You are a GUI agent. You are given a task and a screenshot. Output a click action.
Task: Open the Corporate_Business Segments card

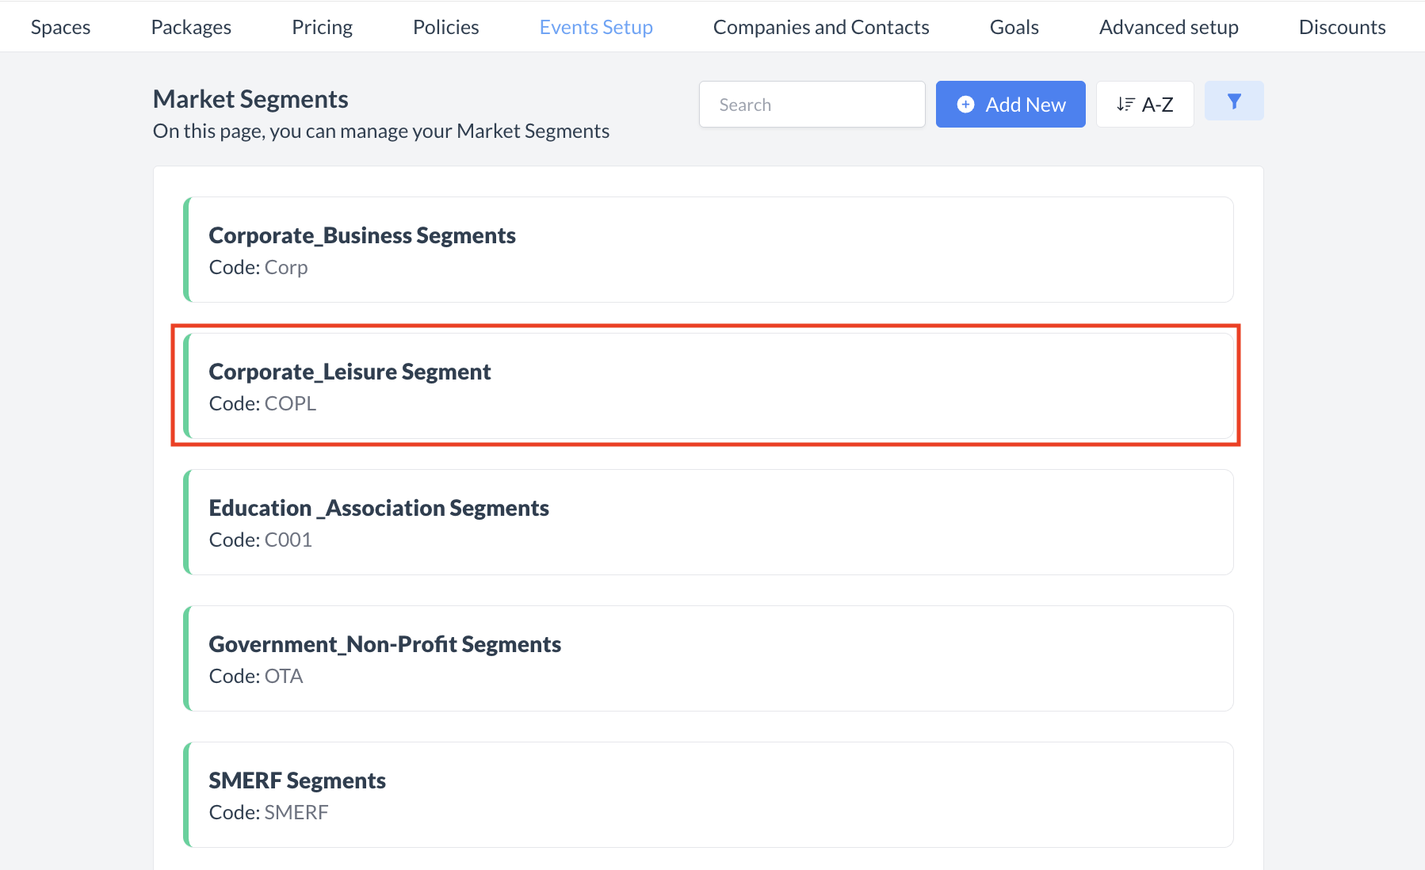tap(708, 250)
